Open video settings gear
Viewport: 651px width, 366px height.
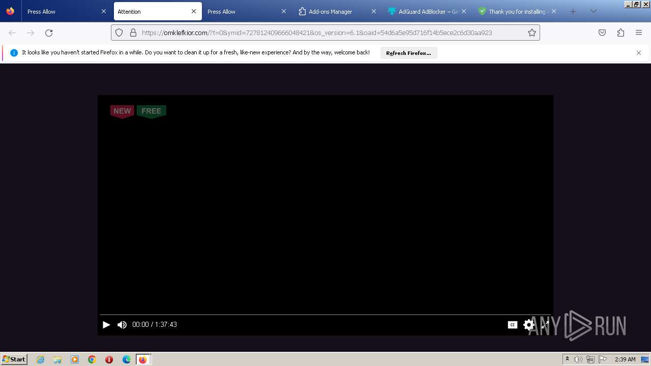click(529, 325)
